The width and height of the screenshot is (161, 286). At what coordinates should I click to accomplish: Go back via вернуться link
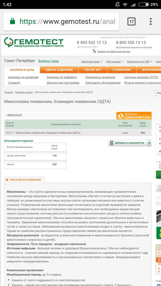click(x=14, y=115)
